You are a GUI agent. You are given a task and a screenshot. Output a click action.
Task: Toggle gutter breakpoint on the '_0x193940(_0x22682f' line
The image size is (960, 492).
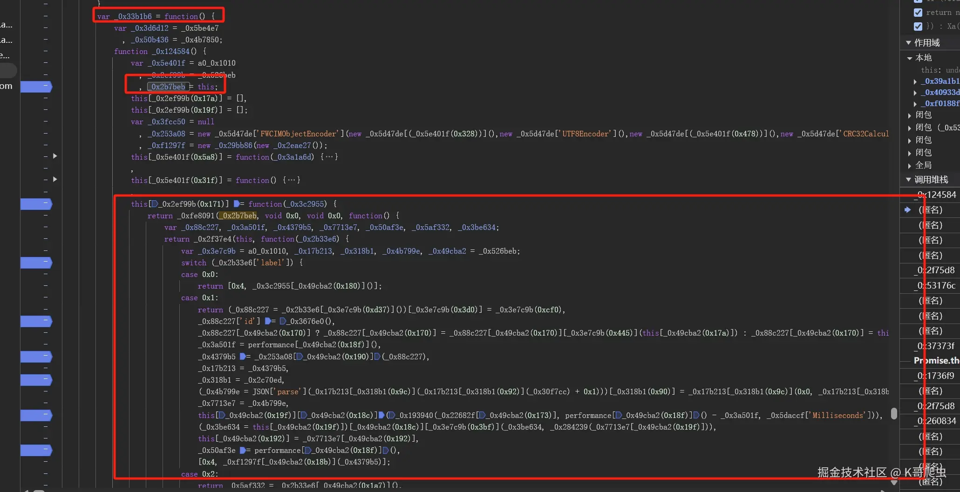36,415
